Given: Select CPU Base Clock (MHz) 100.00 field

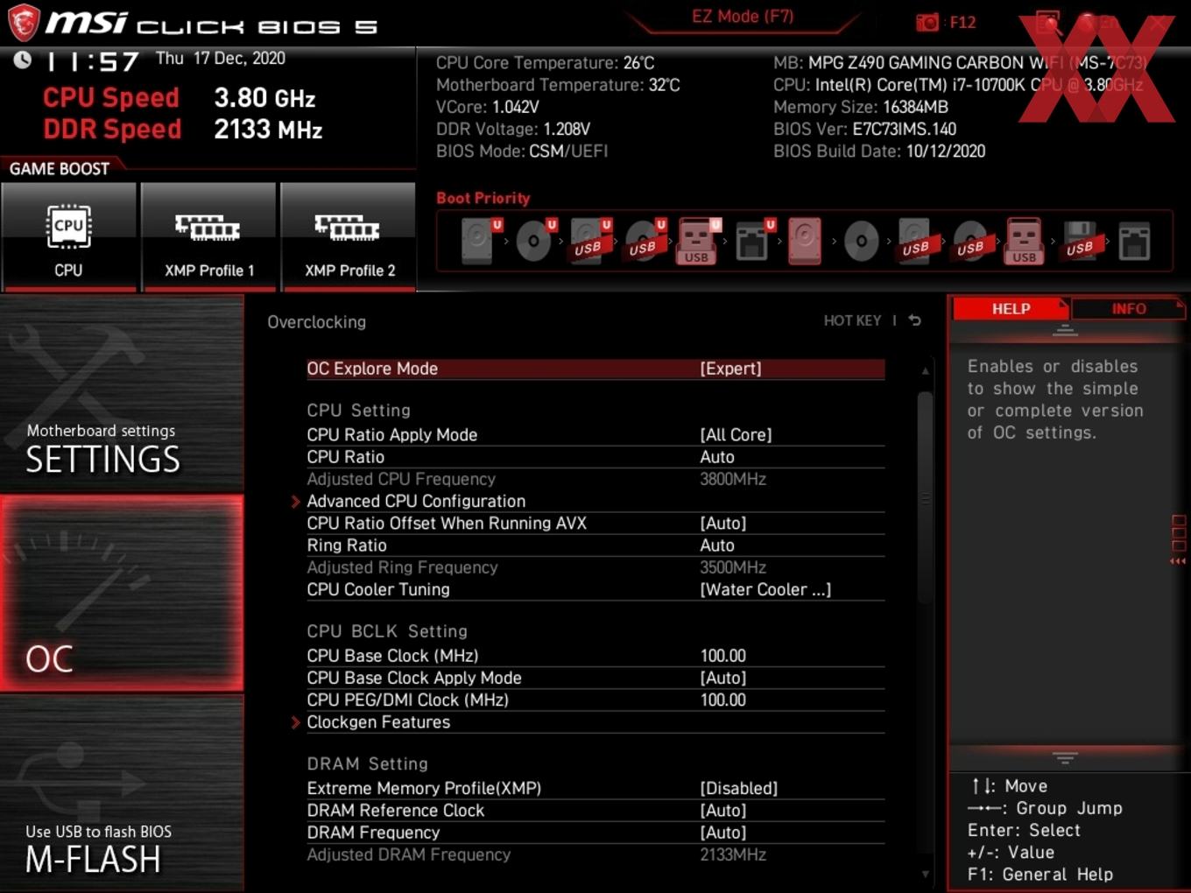Looking at the screenshot, I should tap(722, 656).
